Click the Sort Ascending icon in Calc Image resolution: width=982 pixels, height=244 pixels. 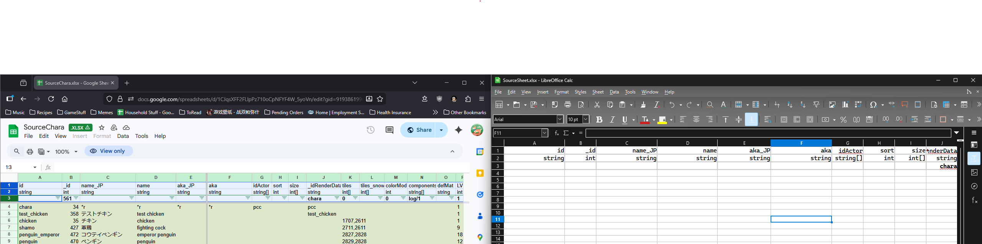[x=790, y=105]
